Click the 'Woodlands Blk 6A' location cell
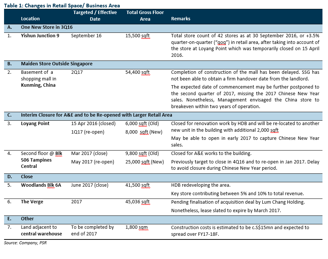328x259 pixels. (x=41, y=185)
